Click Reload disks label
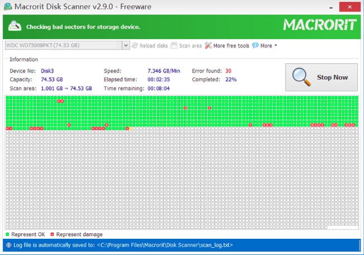 154,46
